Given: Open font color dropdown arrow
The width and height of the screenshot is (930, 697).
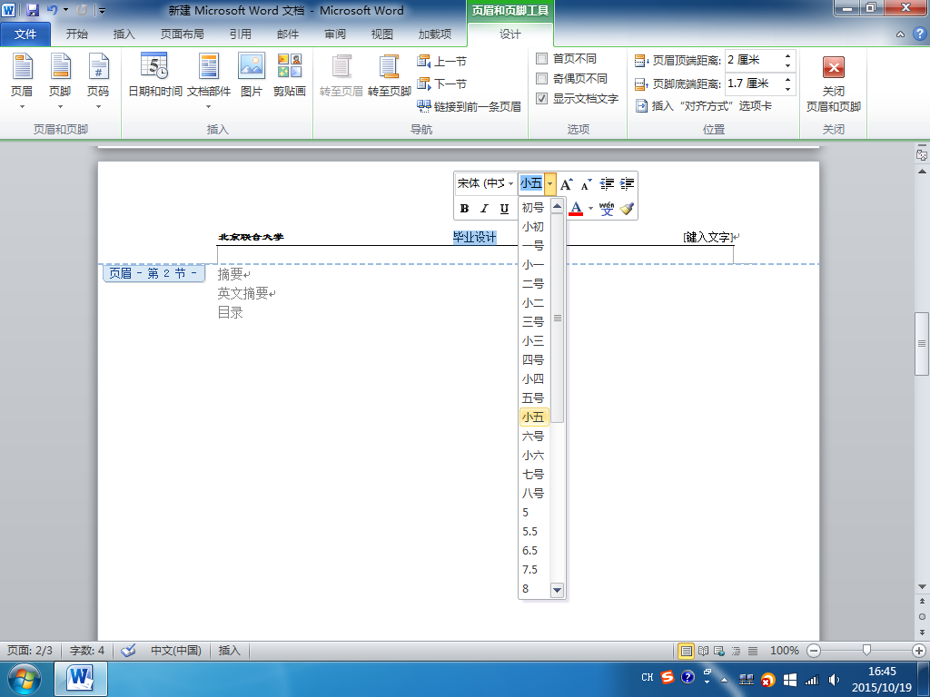Looking at the screenshot, I should pos(590,208).
